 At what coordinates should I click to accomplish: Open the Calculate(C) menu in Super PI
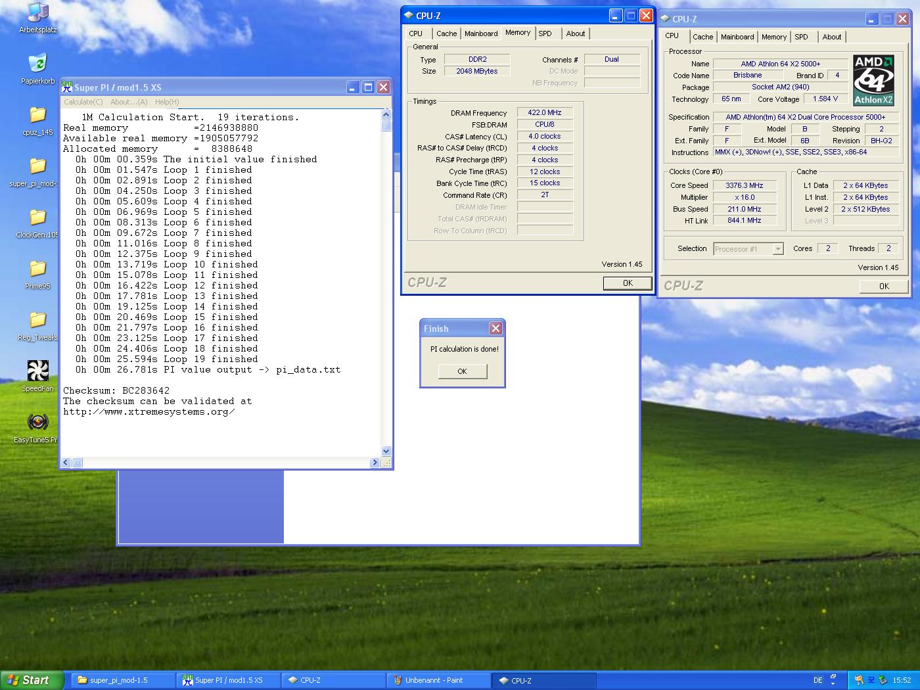click(83, 102)
